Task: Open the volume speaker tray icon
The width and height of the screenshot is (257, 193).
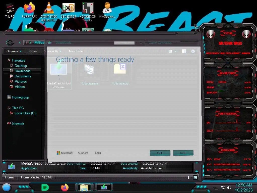Action: coord(229,187)
